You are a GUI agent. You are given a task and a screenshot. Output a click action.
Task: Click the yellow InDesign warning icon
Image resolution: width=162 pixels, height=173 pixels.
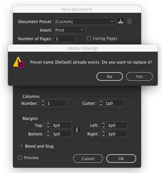tap(18, 62)
